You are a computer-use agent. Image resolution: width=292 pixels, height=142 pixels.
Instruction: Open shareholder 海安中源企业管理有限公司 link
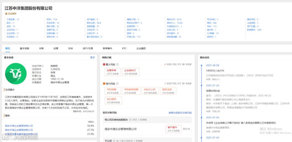[x=19, y=126]
